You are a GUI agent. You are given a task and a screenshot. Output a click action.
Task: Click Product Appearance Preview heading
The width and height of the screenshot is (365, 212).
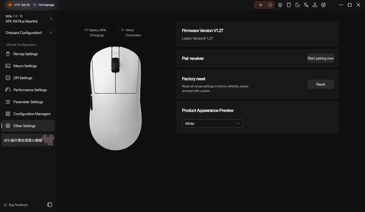tap(208, 110)
